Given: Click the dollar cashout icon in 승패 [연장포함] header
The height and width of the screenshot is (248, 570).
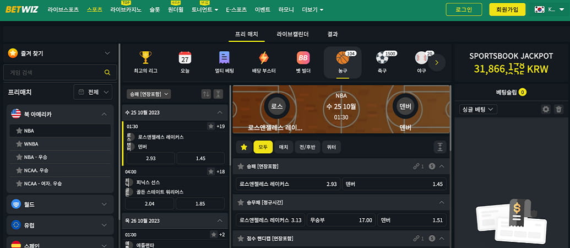Looking at the screenshot, I should click(x=432, y=166).
